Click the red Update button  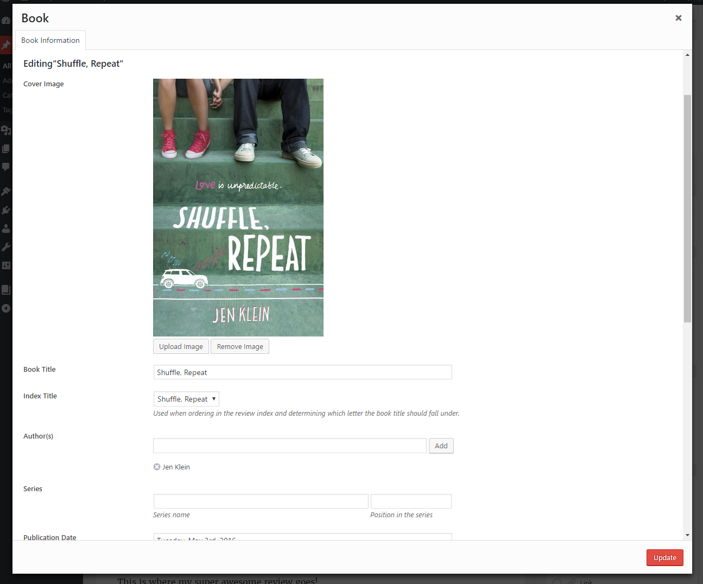664,557
